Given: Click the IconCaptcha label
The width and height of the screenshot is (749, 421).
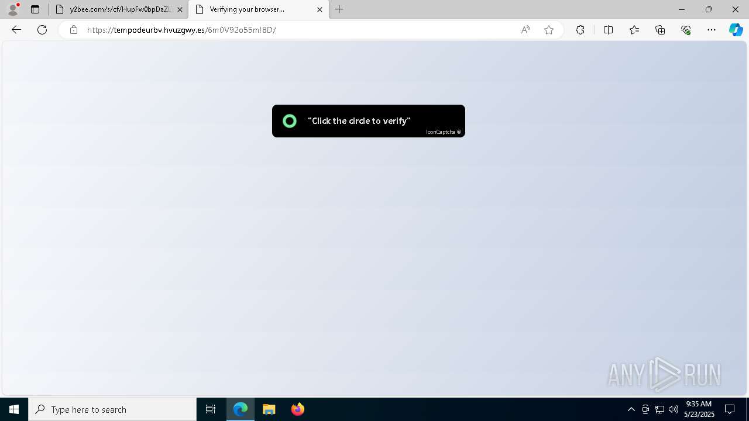Looking at the screenshot, I should [444, 132].
